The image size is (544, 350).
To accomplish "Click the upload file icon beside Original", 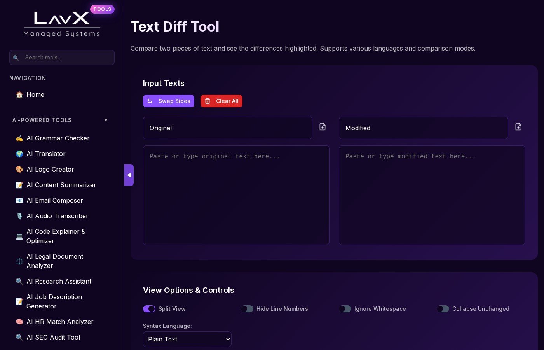I will [323, 127].
